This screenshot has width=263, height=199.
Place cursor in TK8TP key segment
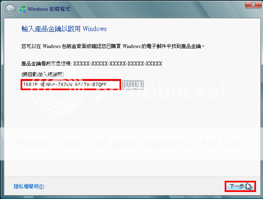30,84
